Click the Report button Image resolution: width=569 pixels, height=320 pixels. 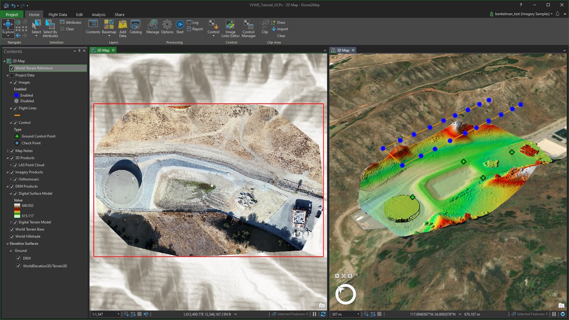(x=195, y=29)
